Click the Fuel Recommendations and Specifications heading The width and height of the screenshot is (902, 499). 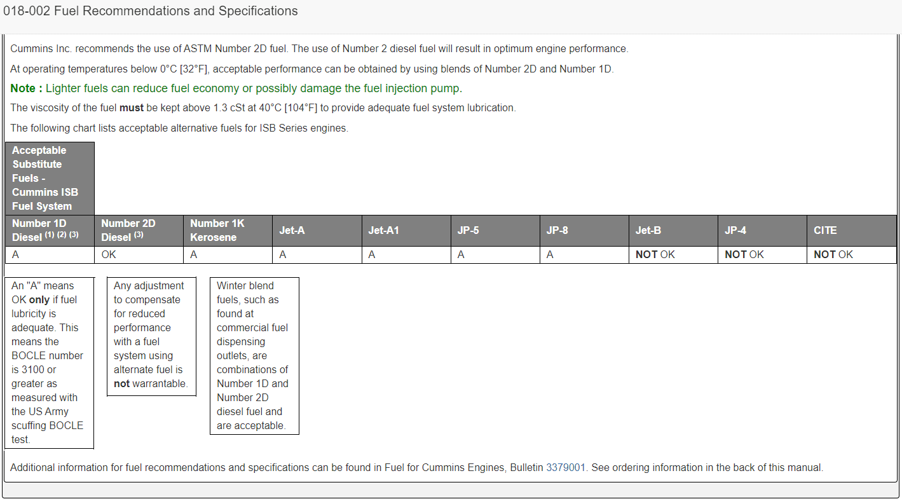151,11
